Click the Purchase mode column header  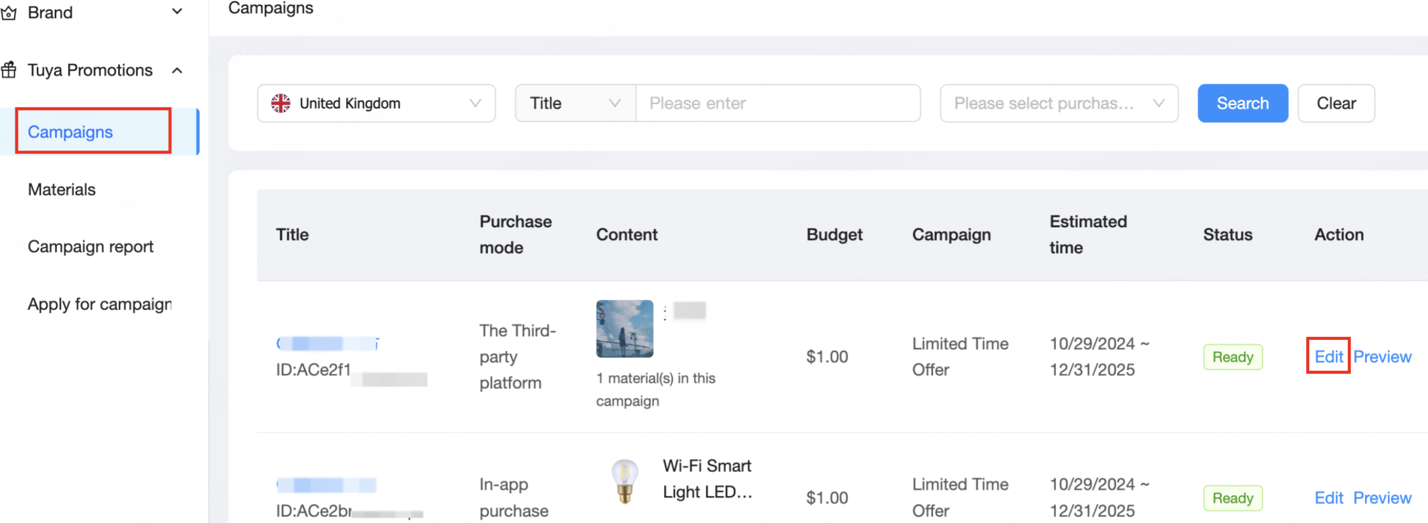515,235
